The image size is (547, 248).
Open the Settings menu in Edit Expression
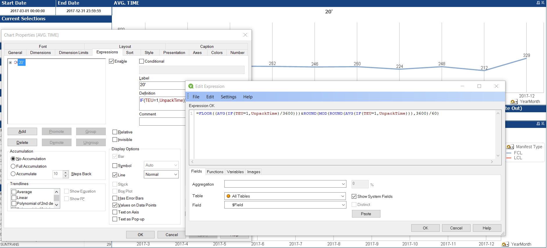(228, 97)
